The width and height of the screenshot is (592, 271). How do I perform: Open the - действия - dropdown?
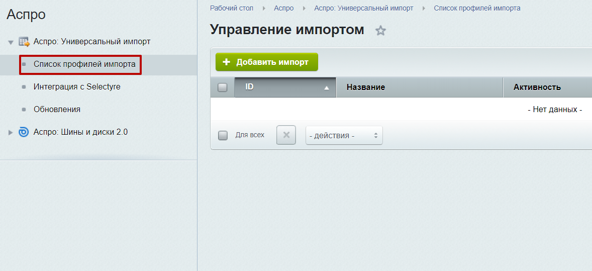[x=344, y=135]
